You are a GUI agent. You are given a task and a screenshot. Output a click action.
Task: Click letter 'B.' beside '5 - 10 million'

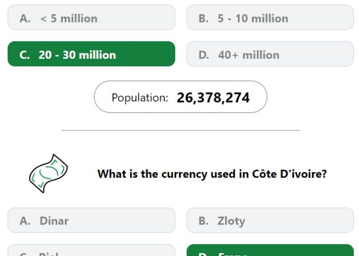[203, 19]
